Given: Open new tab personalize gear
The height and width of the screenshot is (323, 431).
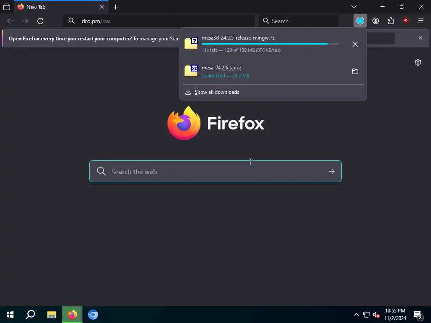Looking at the screenshot, I should pos(418,62).
